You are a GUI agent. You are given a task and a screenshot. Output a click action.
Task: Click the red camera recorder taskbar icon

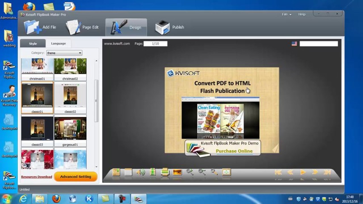(x=122, y=199)
